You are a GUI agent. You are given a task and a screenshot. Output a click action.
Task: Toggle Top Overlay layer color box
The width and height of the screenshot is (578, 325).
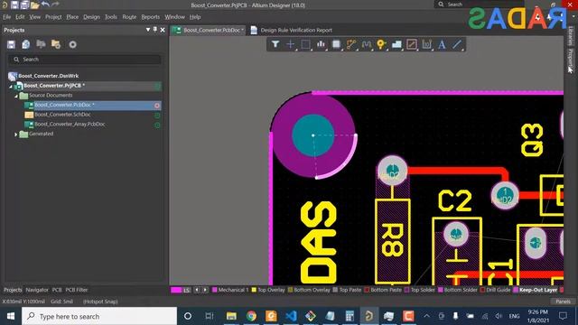254,290
